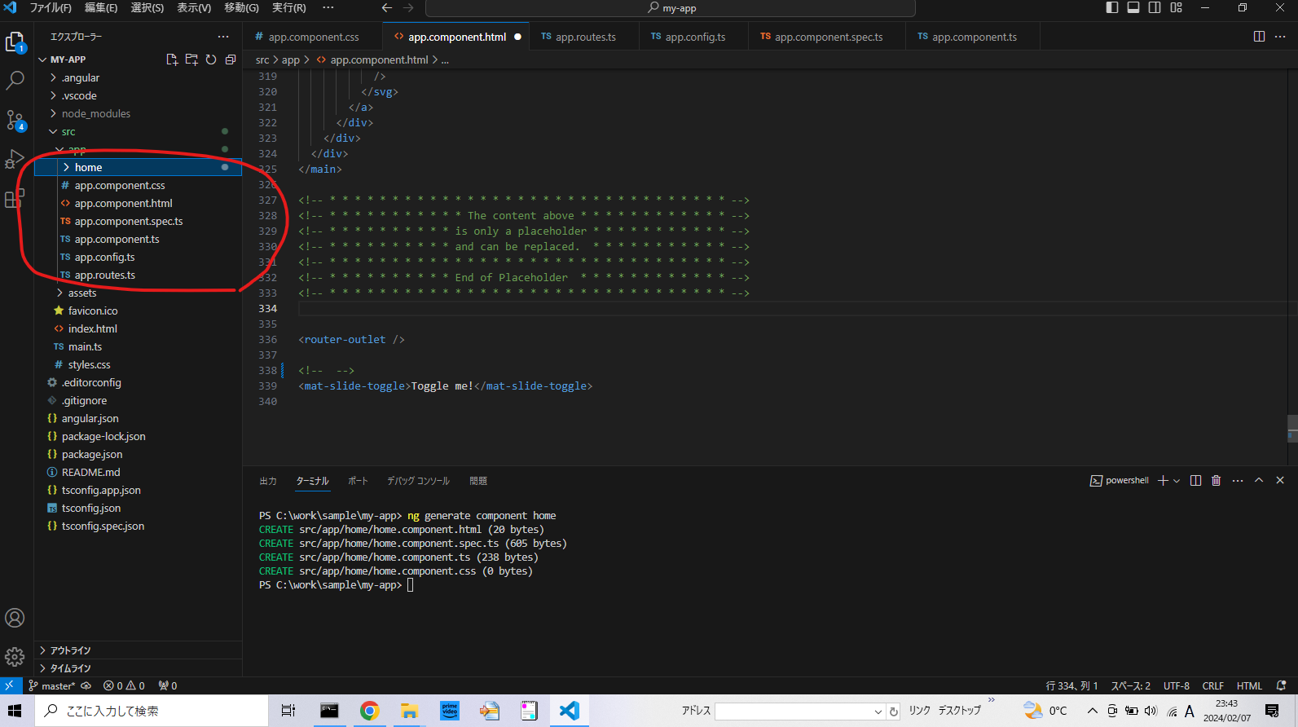
Task: Change the UTF-8 file encoding
Action: tap(1176, 686)
